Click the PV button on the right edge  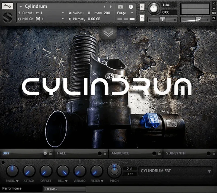click(x=214, y=18)
